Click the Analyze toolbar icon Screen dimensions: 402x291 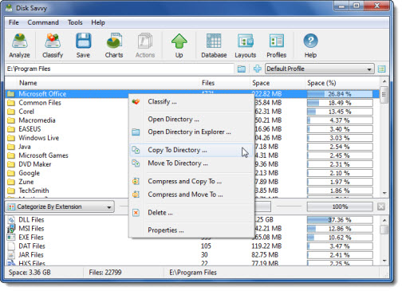tap(19, 45)
